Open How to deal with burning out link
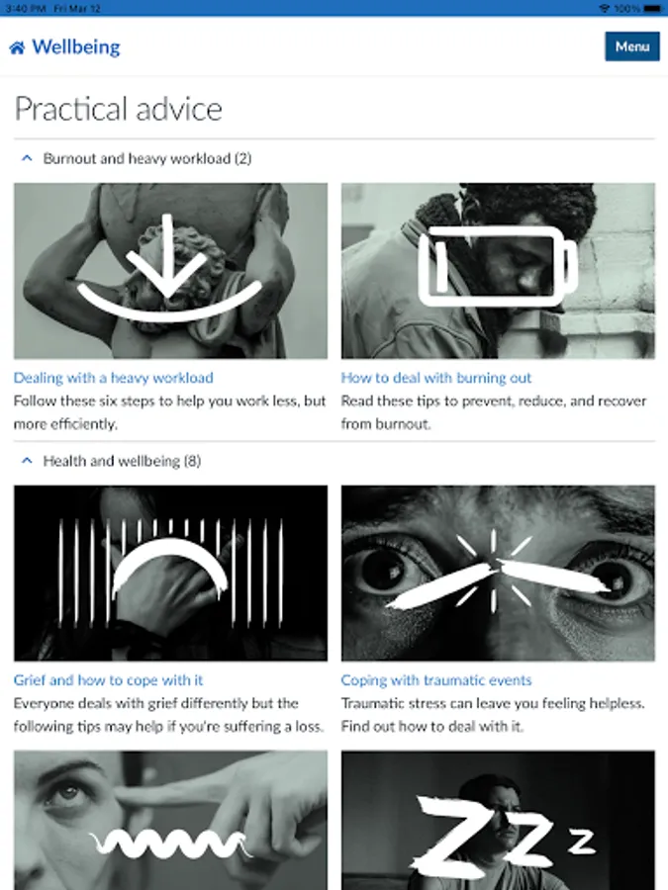 point(436,378)
